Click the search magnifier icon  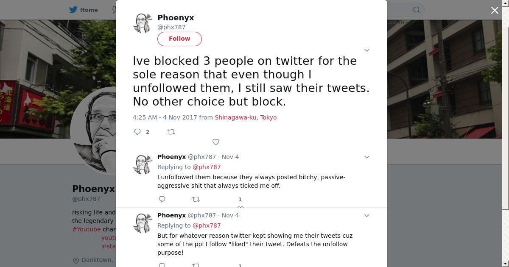417,10
